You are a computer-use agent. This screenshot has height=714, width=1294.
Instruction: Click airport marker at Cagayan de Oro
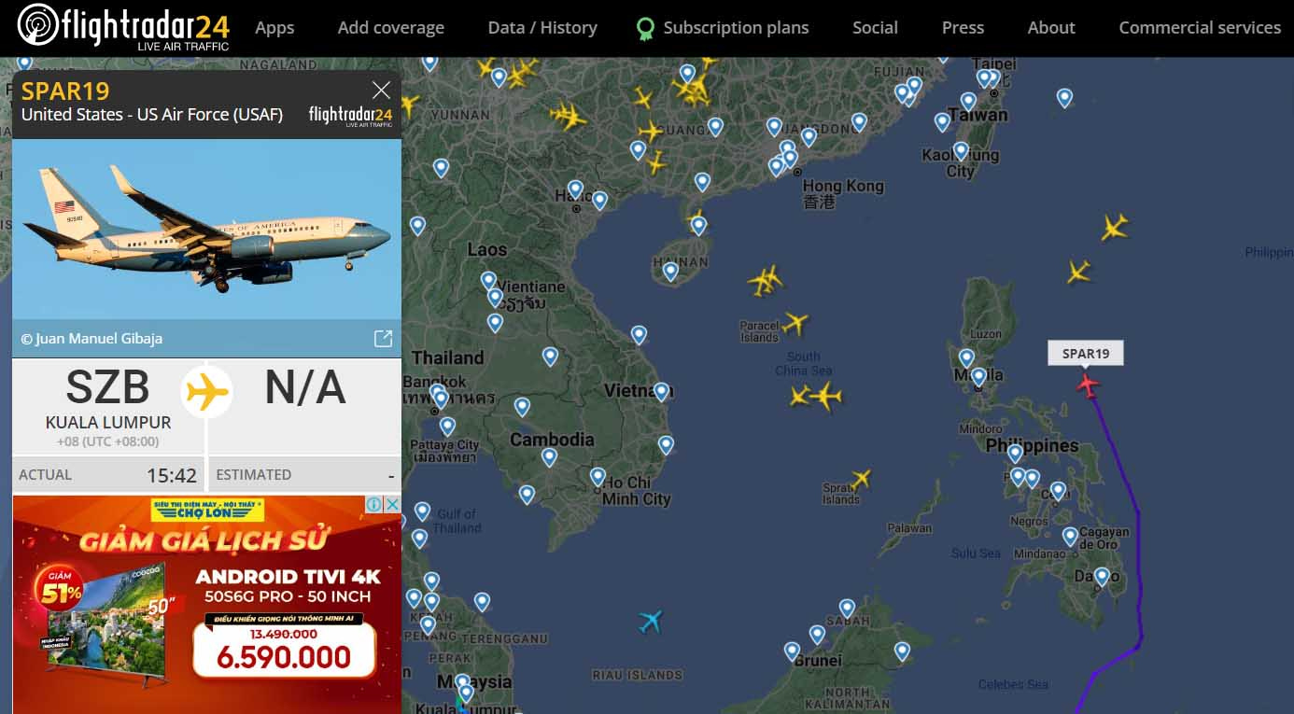(1070, 537)
